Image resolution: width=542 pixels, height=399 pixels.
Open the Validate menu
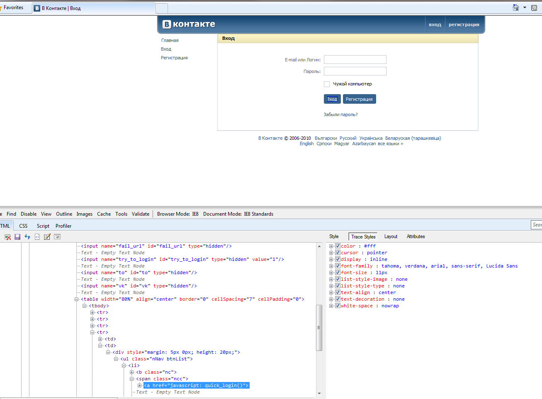click(x=141, y=214)
